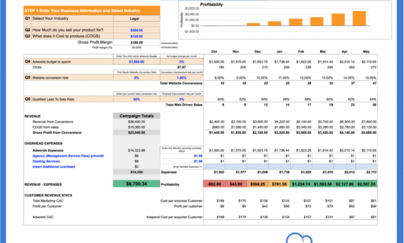The image size is (404, 243).
Task: Click the tallest orange bar in Profitability chart
Action: [359, 19]
